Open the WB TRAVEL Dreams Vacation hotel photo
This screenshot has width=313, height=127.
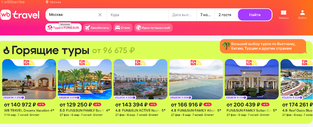(29, 79)
